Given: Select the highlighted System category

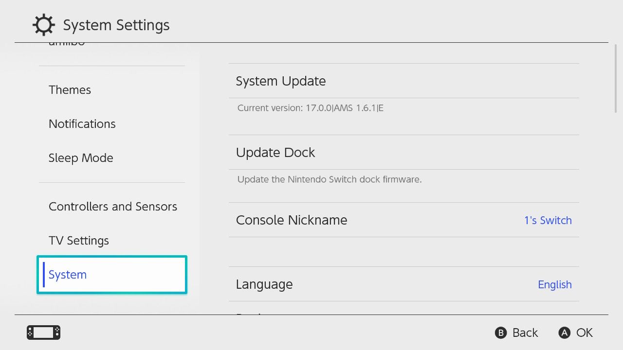Looking at the screenshot, I should click(x=112, y=275).
